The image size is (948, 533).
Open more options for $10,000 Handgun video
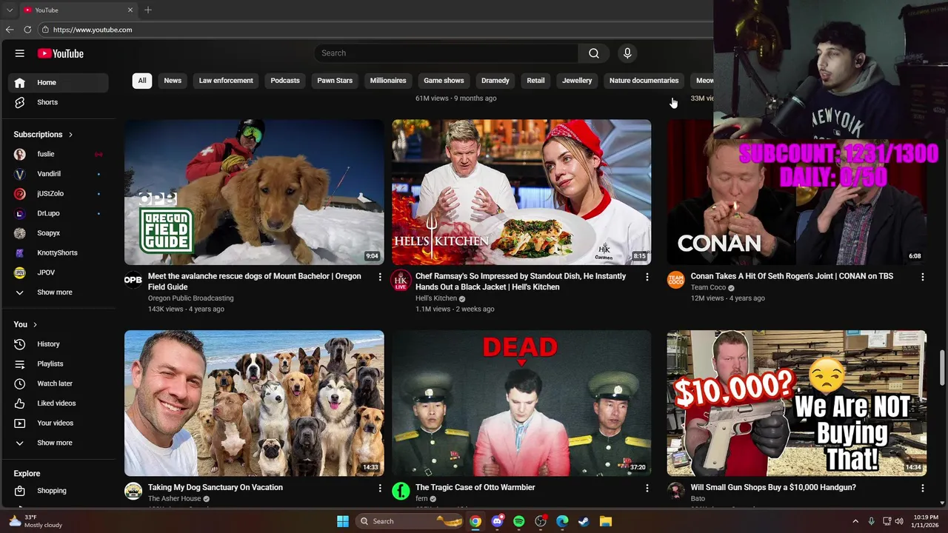(x=922, y=489)
